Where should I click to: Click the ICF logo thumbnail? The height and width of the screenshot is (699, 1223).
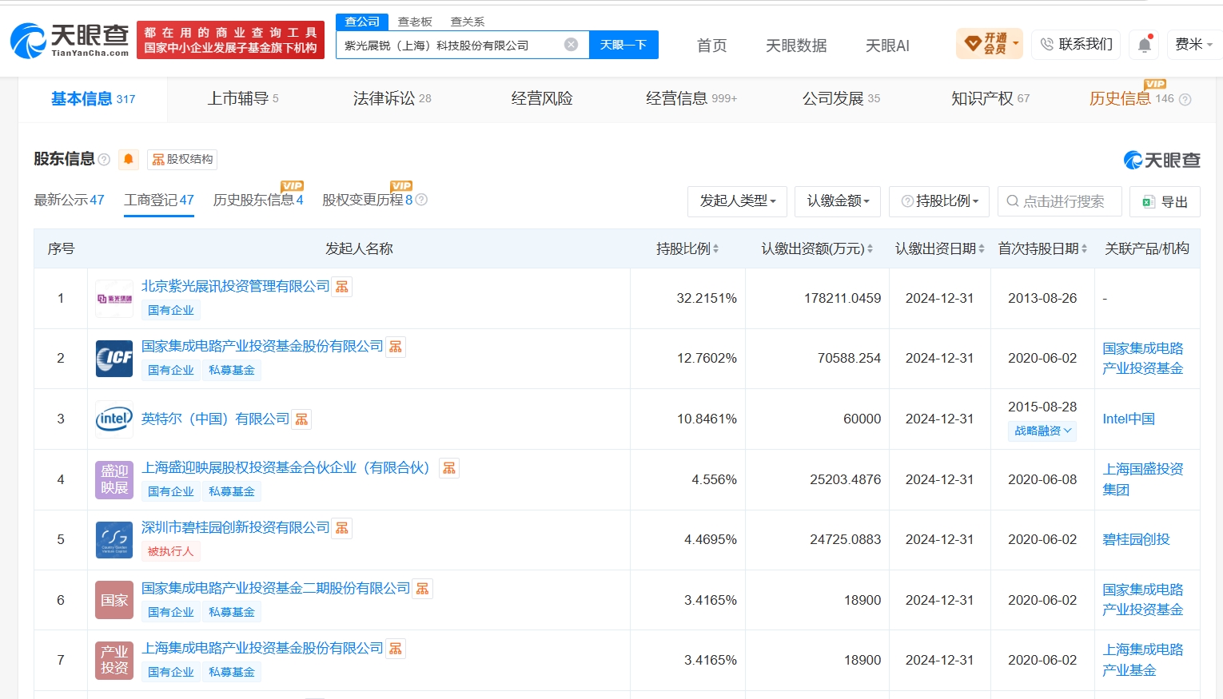click(x=114, y=359)
